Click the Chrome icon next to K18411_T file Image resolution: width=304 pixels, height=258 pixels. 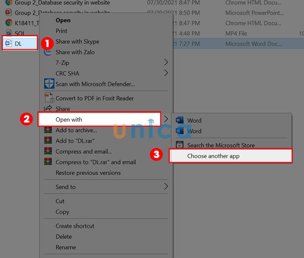pos(9,23)
